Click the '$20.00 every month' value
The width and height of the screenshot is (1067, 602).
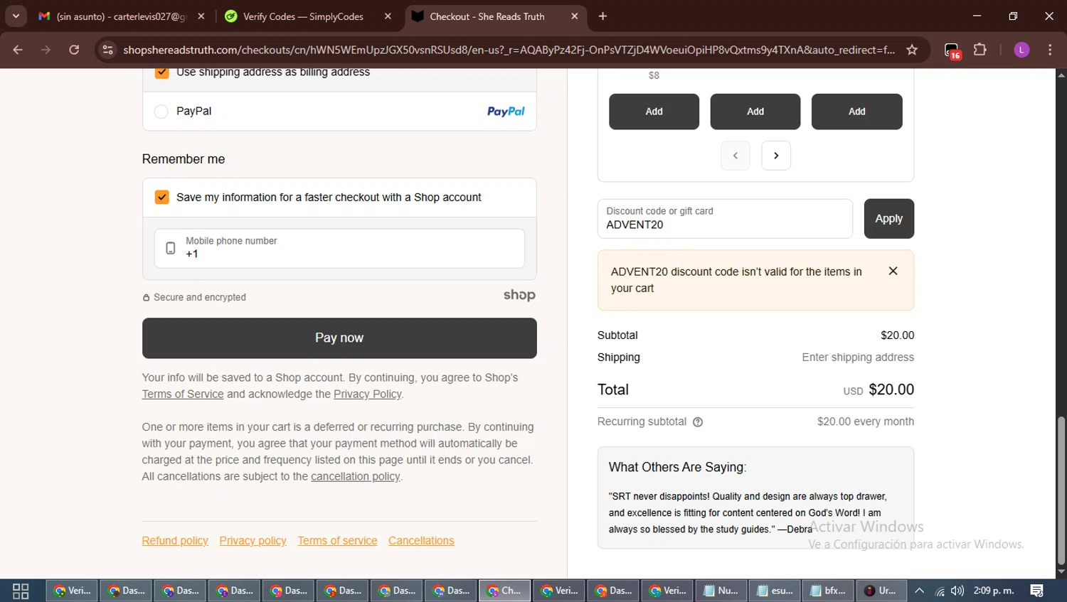pos(866,421)
